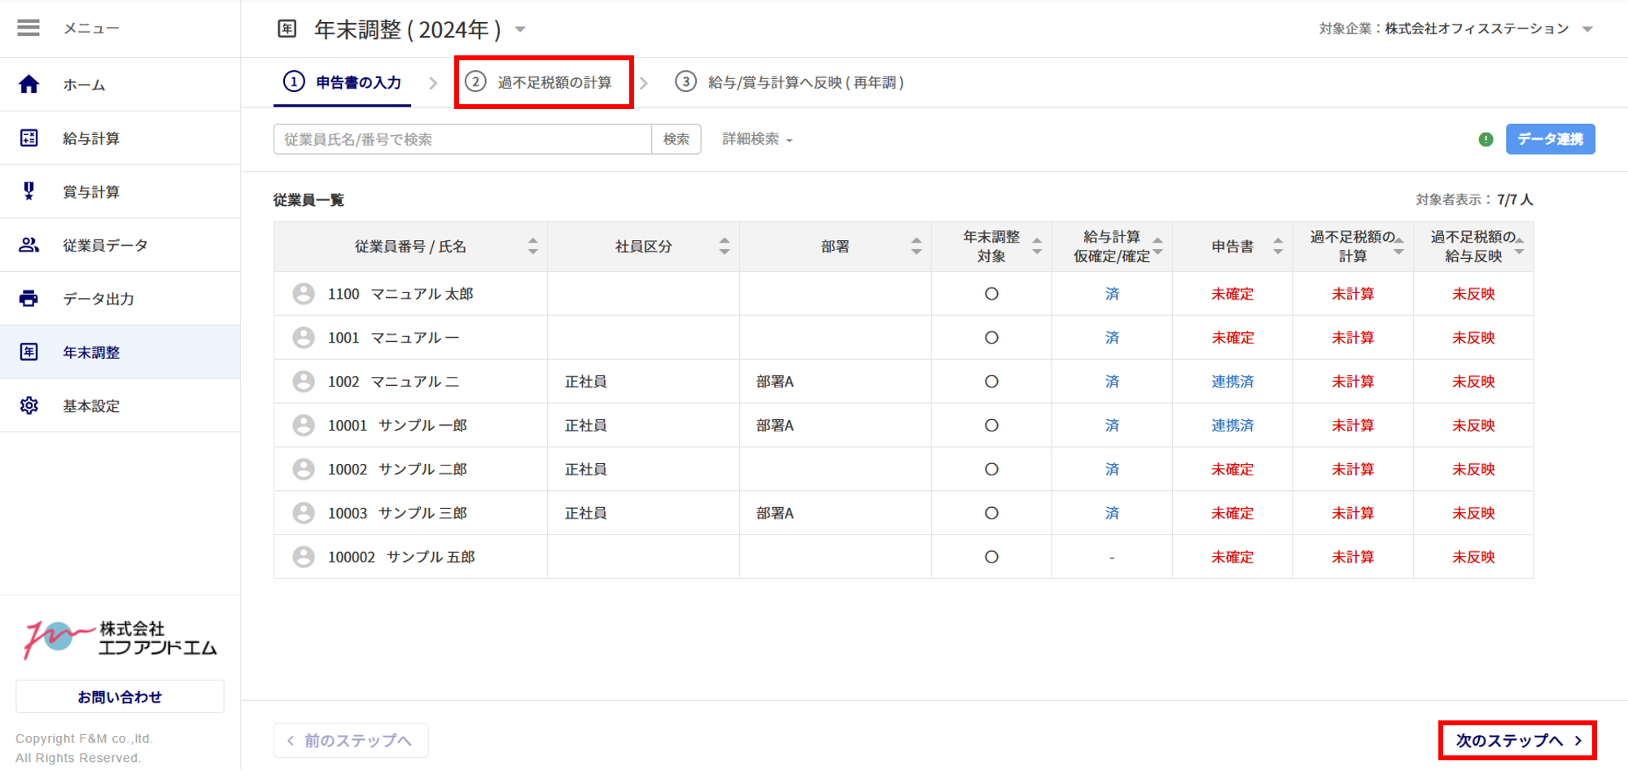
Task: Click avatar icon for サンプル 三郎
Action: [304, 513]
